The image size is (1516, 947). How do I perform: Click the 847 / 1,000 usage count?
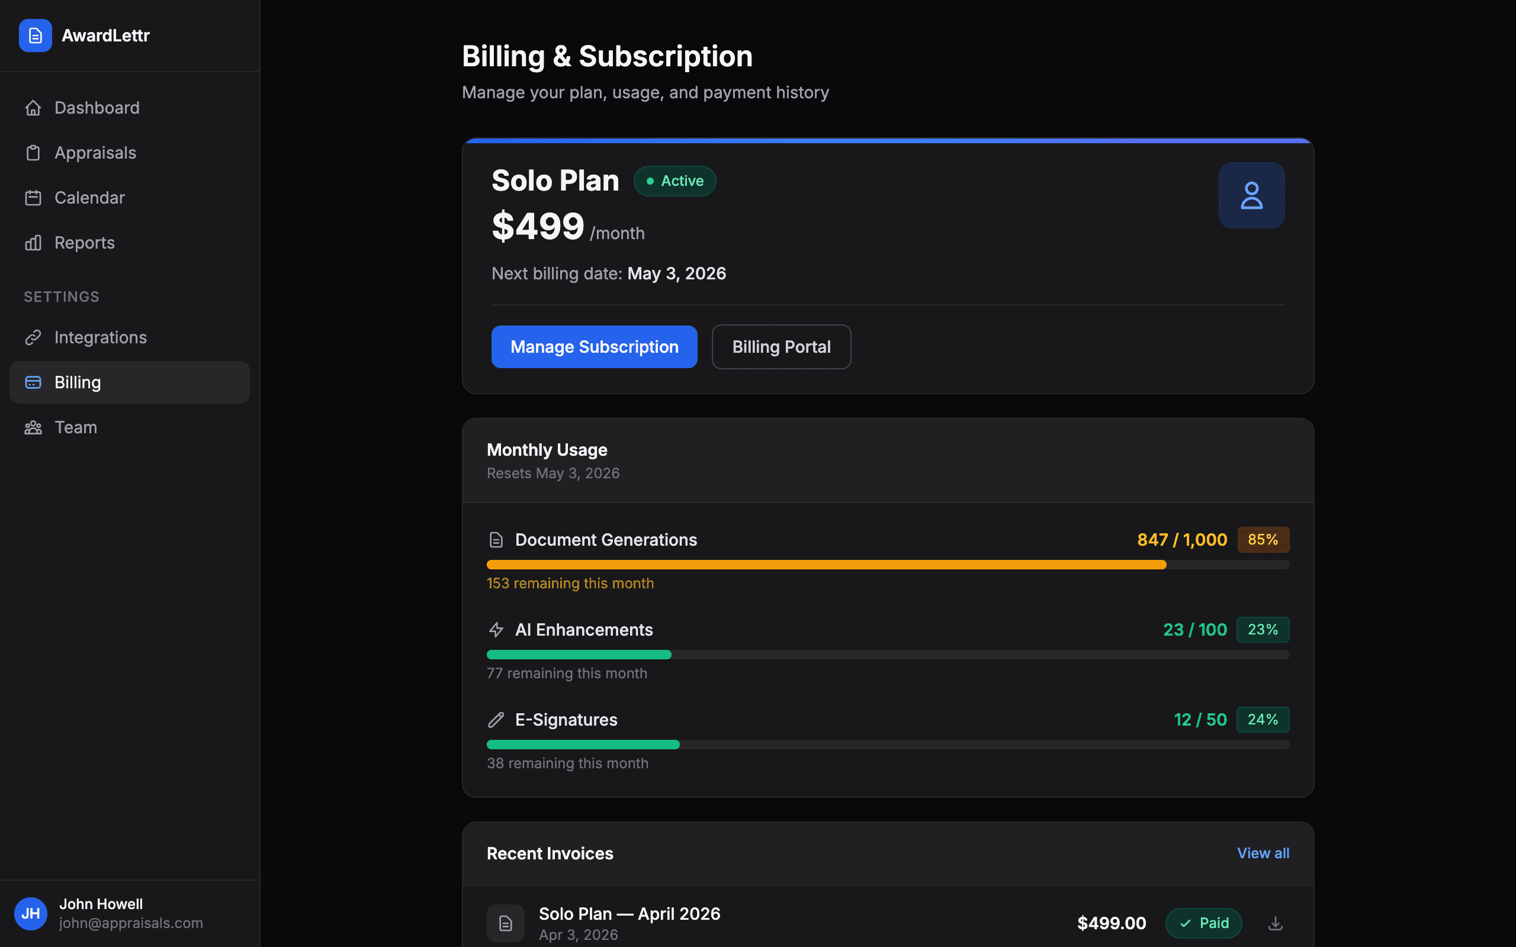tap(1182, 540)
